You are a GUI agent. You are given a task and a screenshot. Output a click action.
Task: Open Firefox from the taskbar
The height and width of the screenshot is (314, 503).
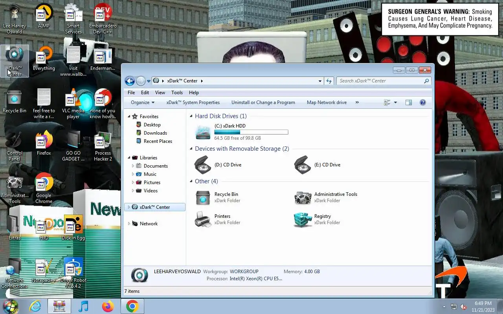tap(108, 306)
